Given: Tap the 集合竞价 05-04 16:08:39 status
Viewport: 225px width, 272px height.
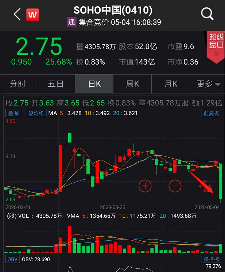Looking at the screenshot, I should [x=120, y=22].
